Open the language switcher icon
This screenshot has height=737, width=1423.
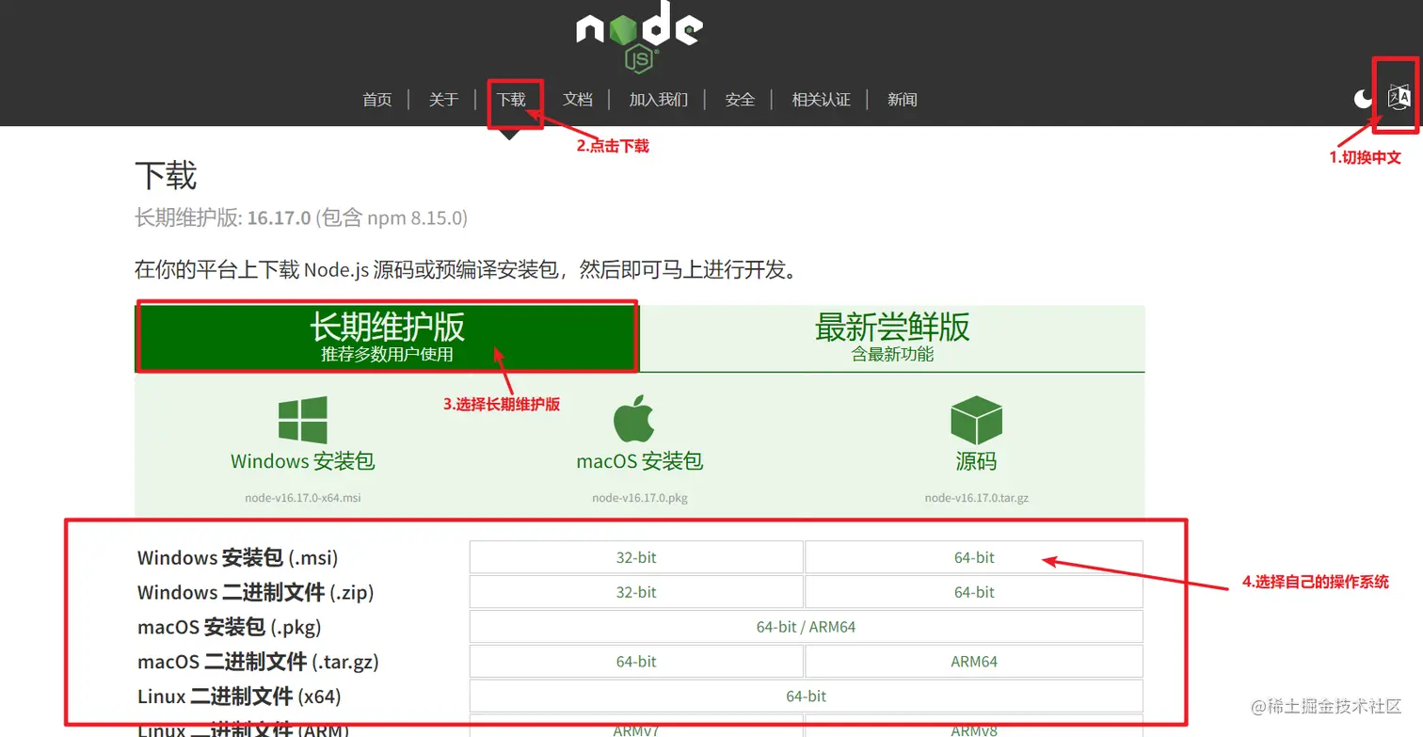1399,97
